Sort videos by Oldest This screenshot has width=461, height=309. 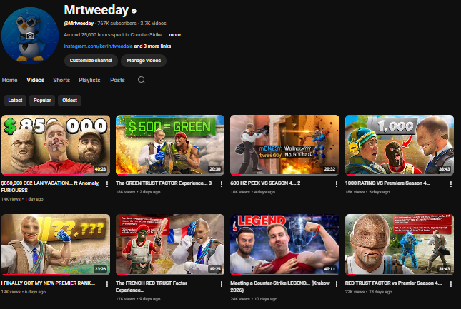click(x=69, y=101)
